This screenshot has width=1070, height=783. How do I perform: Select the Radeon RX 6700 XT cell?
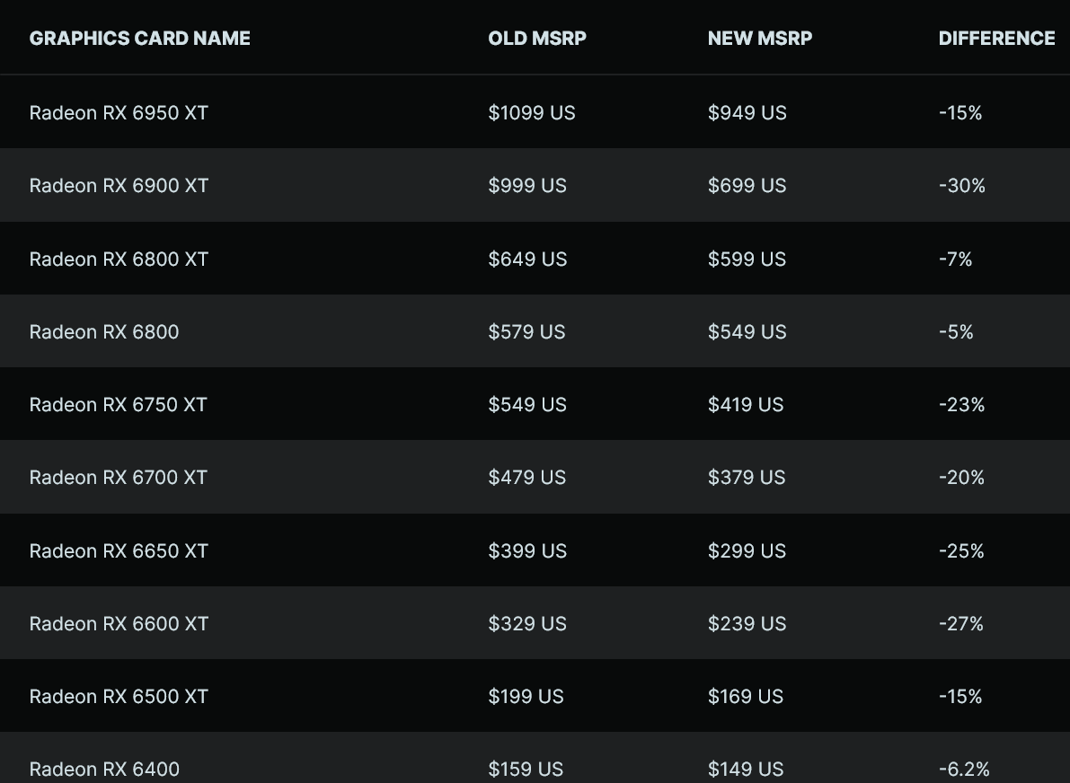coord(118,478)
